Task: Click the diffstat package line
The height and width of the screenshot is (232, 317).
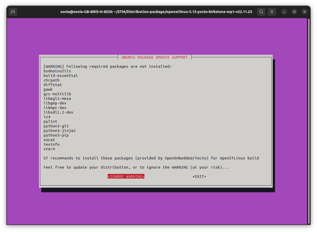Action: [52, 85]
